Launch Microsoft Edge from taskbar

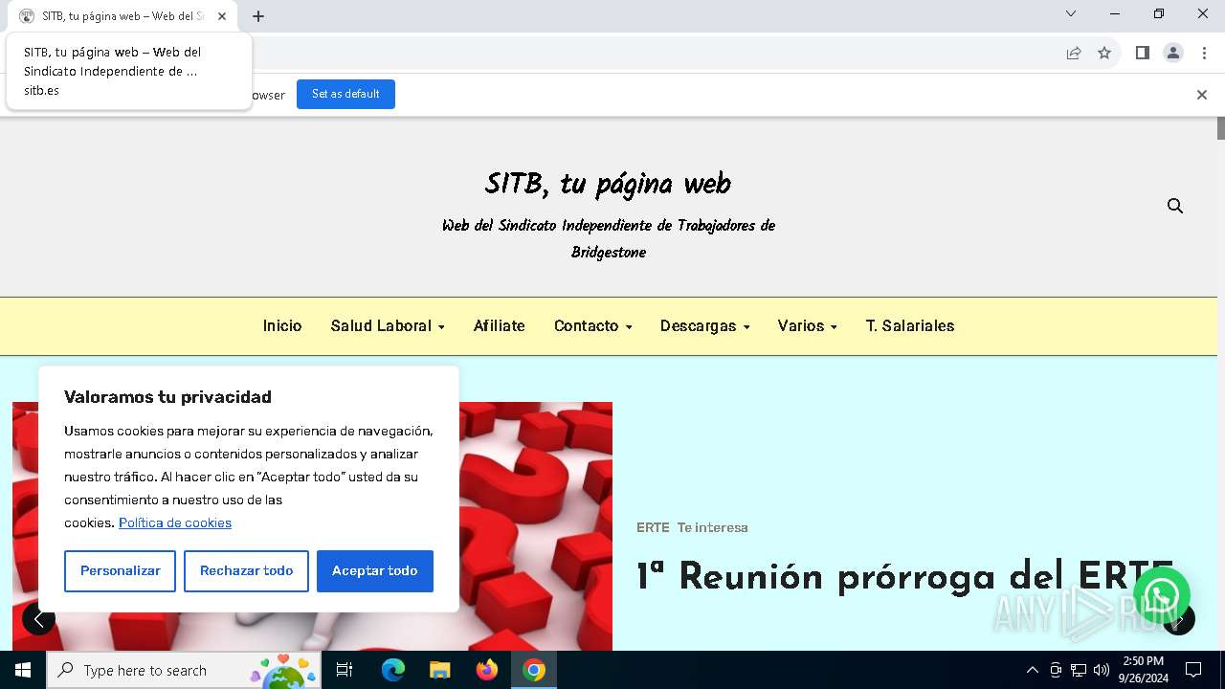point(393,670)
